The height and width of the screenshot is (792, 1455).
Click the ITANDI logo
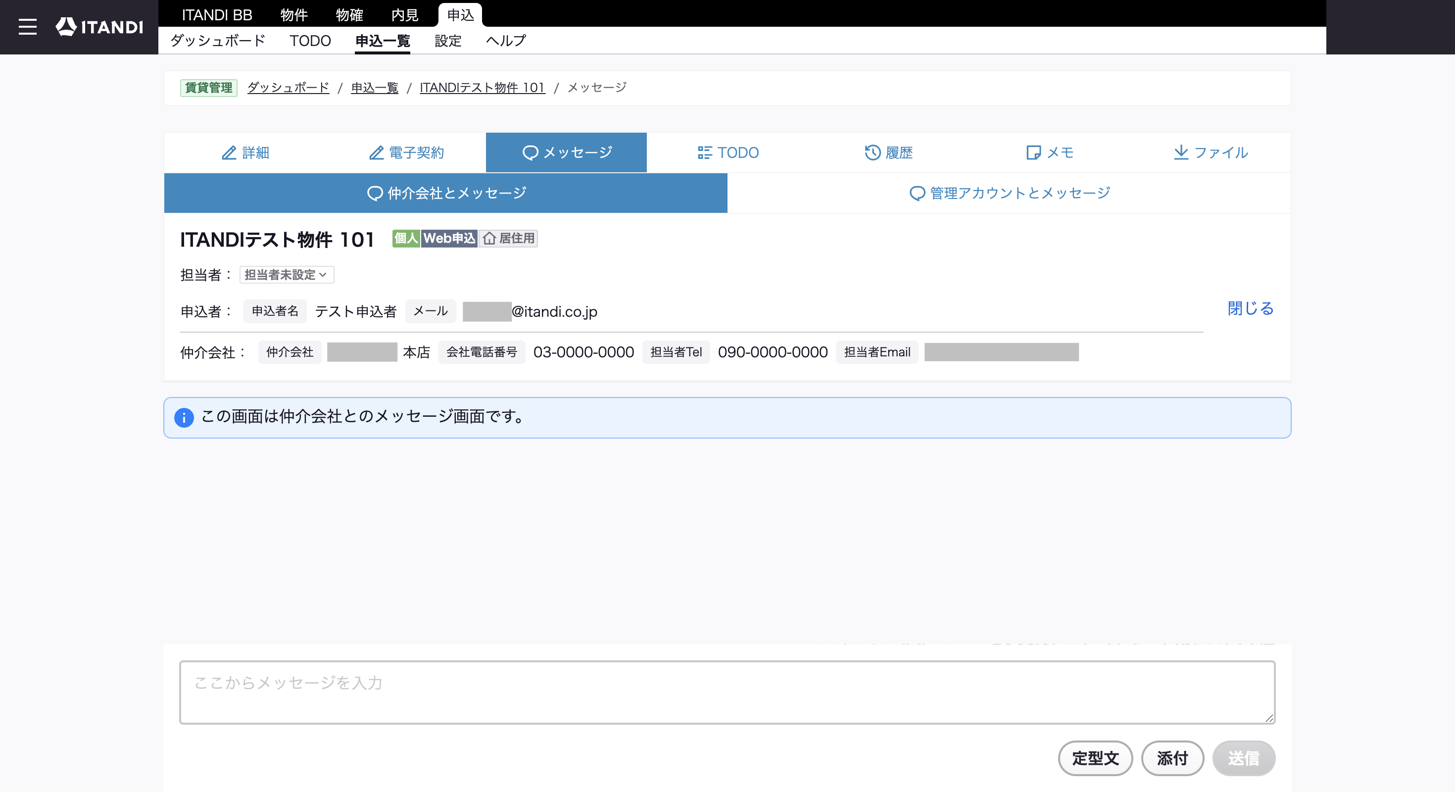[x=99, y=27]
